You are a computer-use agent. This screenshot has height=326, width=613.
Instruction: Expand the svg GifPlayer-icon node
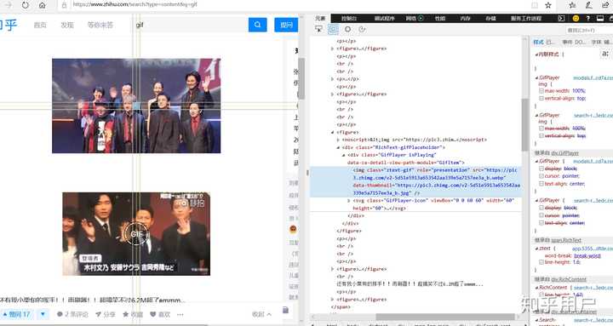pyautogui.click(x=349, y=201)
